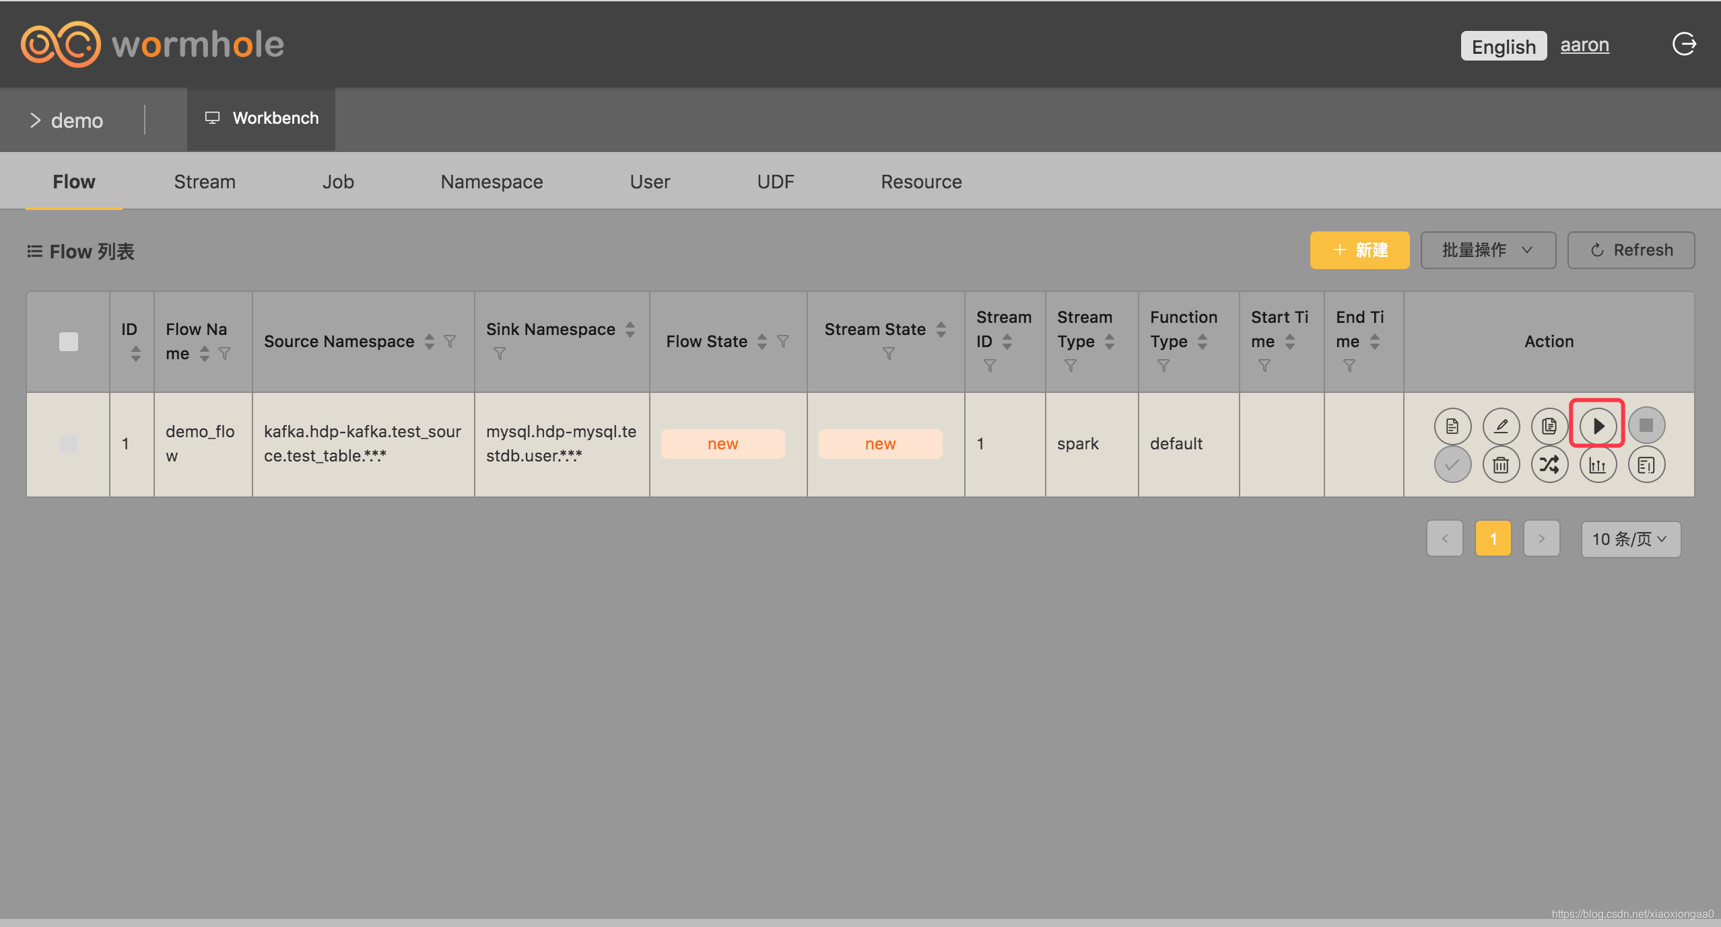Expand the demo project chevron

point(35,120)
